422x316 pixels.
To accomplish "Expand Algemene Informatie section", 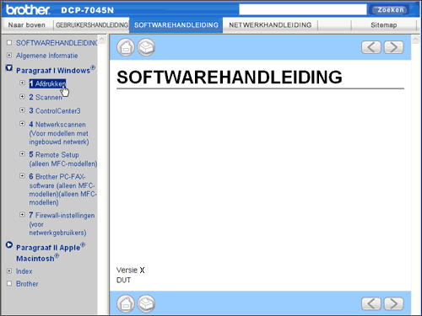I will [x=9, y=55].
